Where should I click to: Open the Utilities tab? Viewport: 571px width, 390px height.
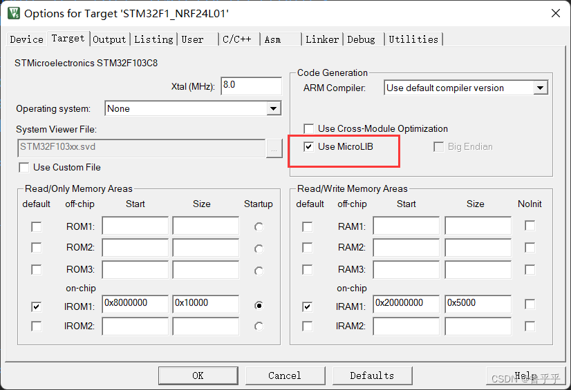point(413,39)
